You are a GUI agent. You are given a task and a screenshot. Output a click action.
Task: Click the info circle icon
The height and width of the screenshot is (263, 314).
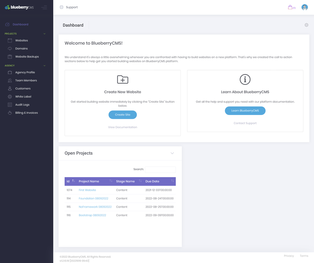coord(245,79)
